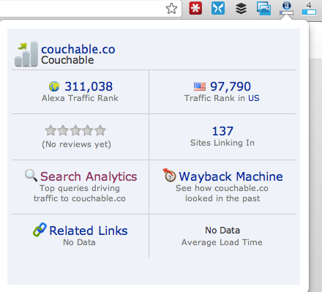This screenshot has height=292, width=322.
Task: Rate the site using the review stars
Action: pos(75,130)
